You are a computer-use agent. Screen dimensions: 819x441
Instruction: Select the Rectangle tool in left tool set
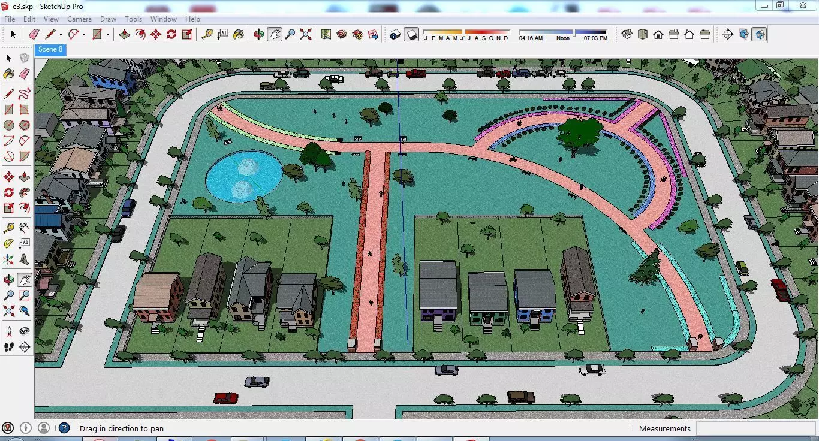[x=8, y=110]
